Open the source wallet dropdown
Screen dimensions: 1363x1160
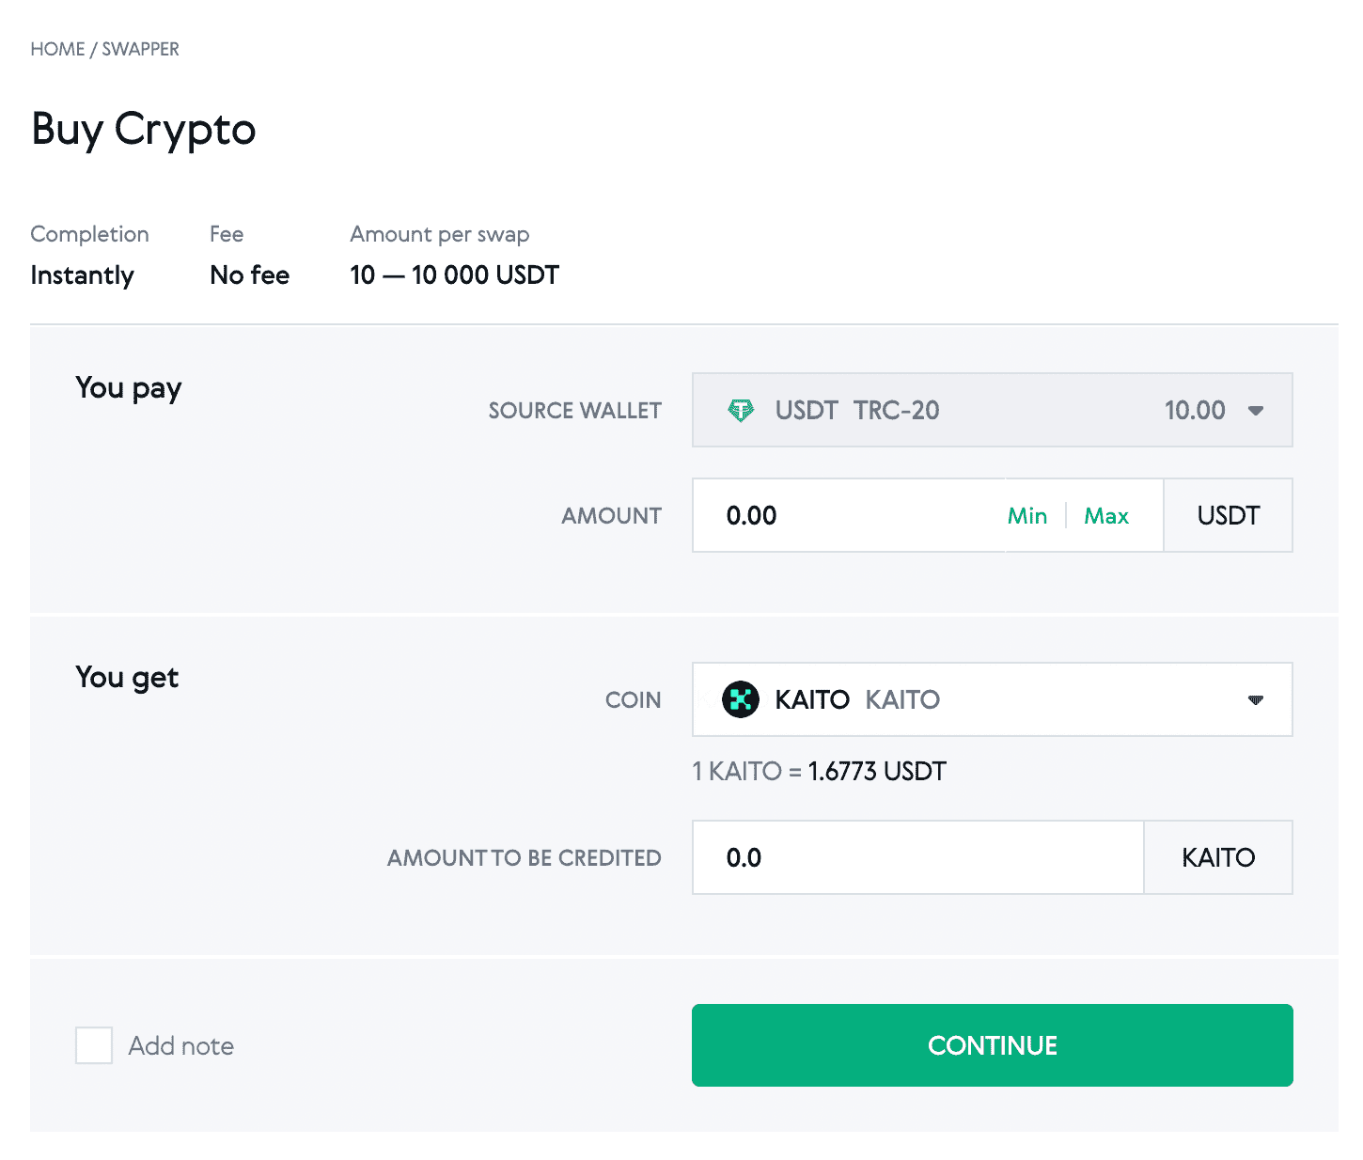1257,410
